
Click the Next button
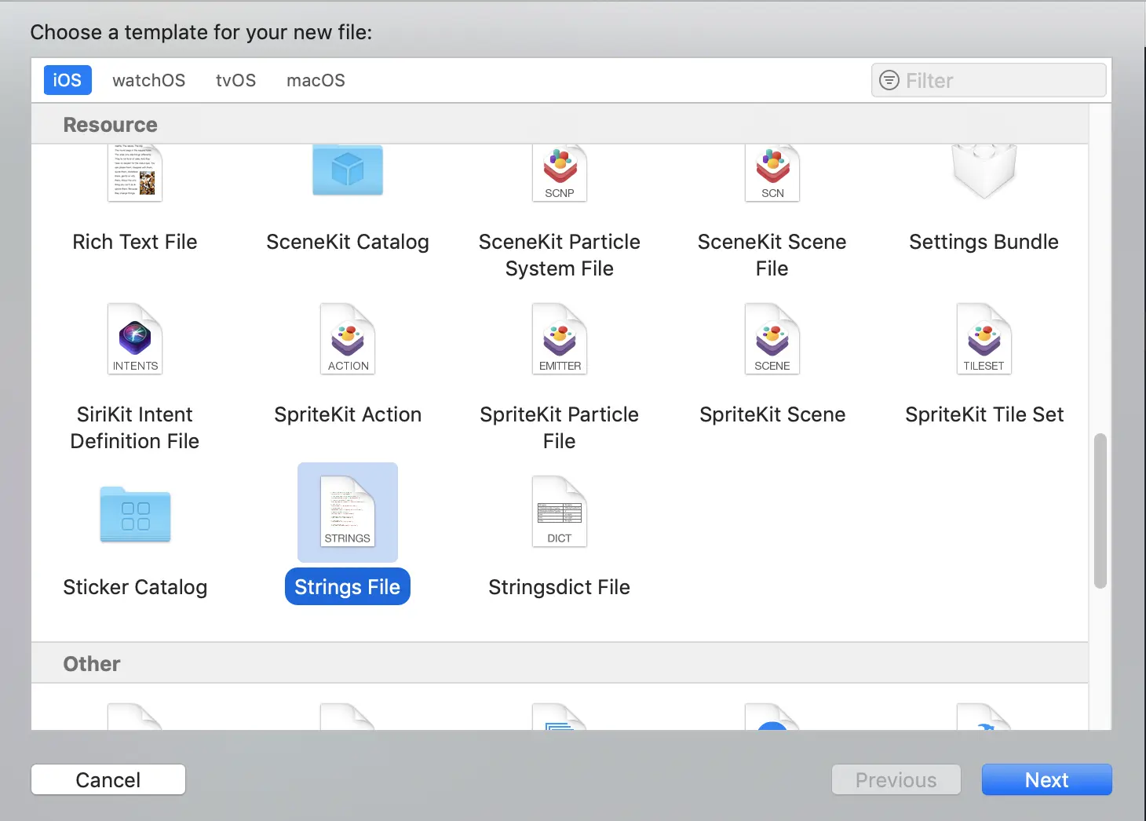click(1046, 779)
